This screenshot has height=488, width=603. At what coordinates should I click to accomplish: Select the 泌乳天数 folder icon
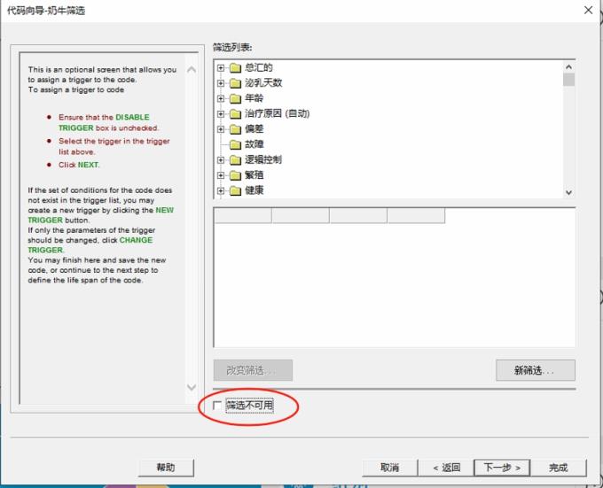pyautogui.click(x=235, y=83)
